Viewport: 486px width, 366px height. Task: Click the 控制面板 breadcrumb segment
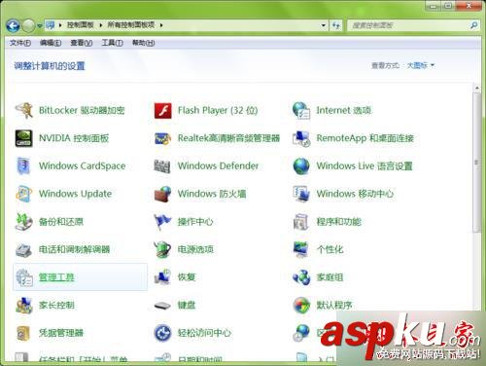click(81, 25)
